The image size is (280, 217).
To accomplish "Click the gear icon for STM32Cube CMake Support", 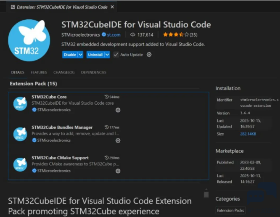I will tap(118, 171).
